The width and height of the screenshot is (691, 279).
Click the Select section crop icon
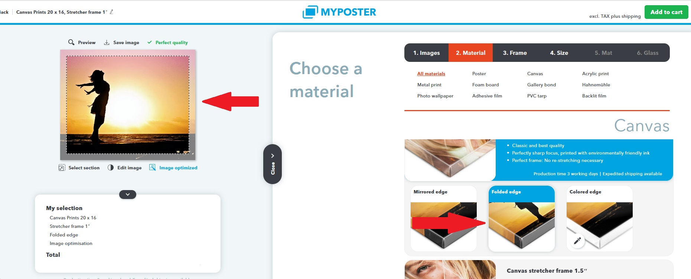62,167
